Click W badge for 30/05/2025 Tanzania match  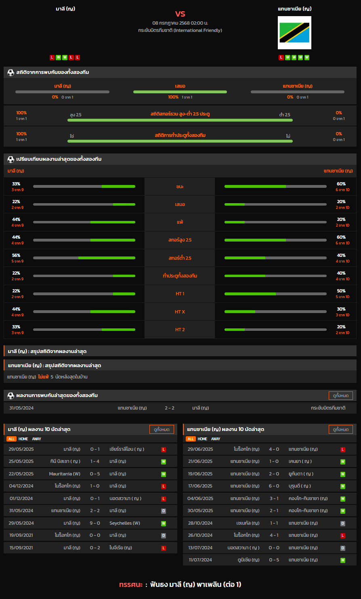point(343,511)
